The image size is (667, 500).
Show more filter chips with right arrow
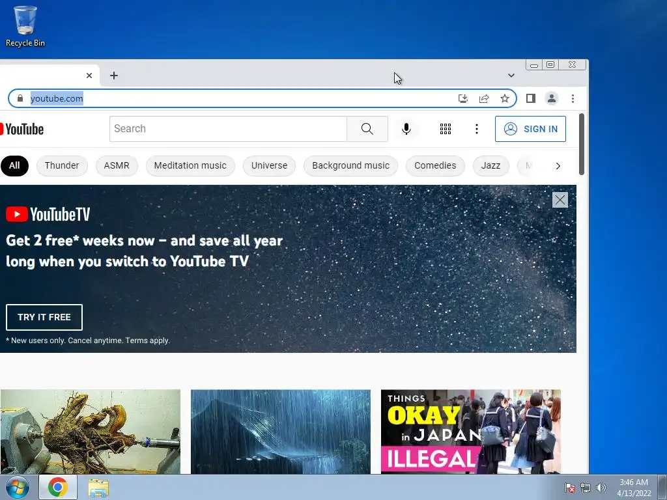click(558, 166)
